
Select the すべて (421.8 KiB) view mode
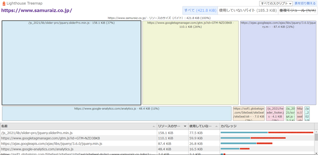point(200,11)
